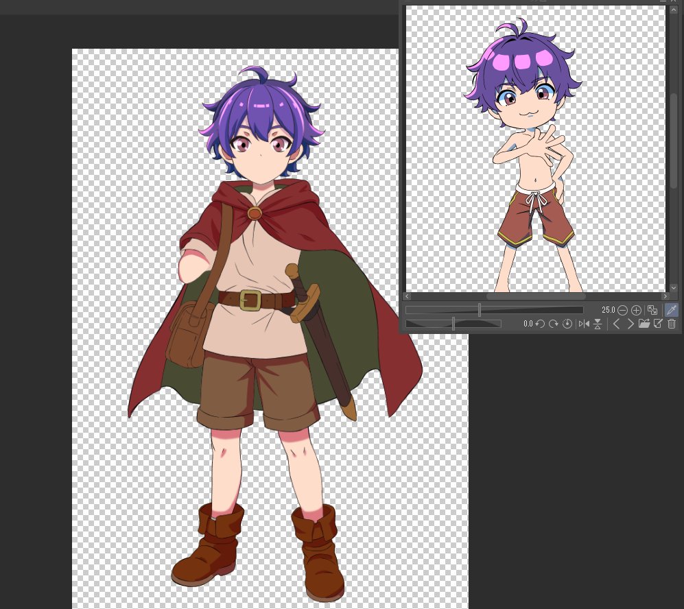Screen dimensions: 684x609
Task: Click Sub View horizontal scrollbar right arrow
Action: click(665, 296)
